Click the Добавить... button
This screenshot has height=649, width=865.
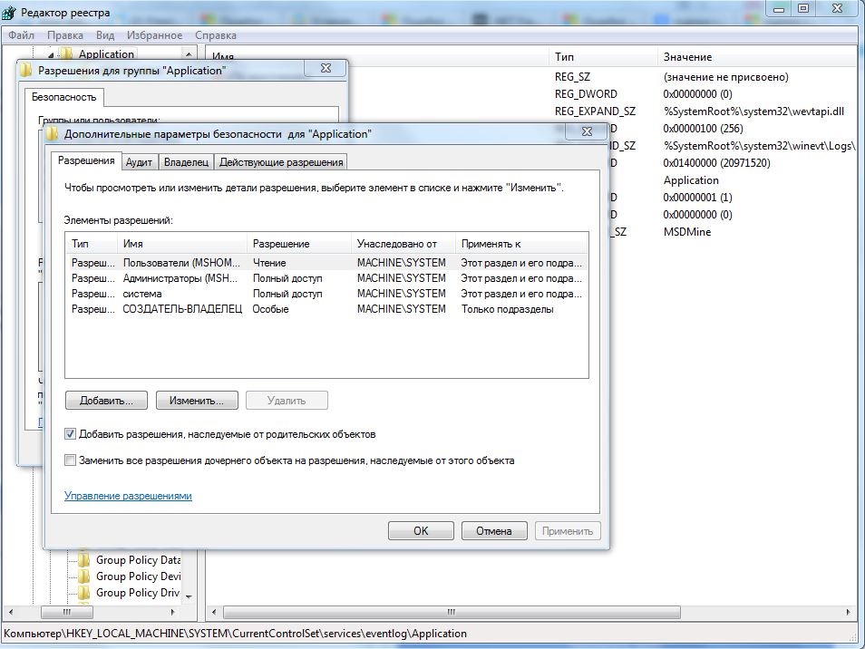tap(106, 401)
